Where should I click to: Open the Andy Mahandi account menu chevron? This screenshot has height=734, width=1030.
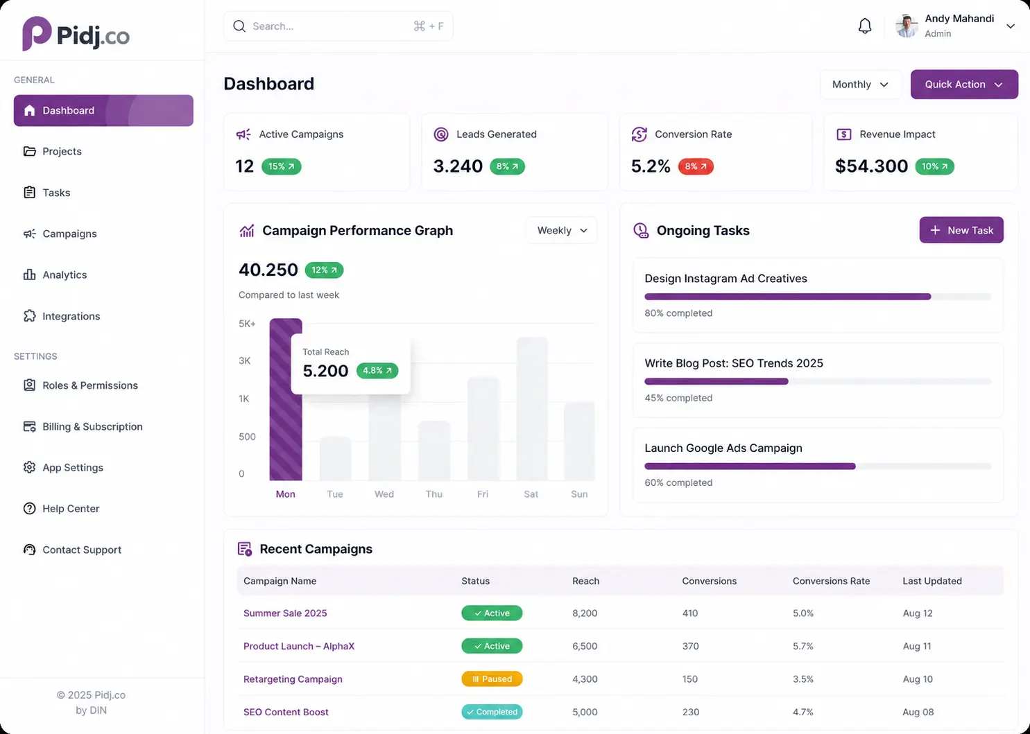1011,26
